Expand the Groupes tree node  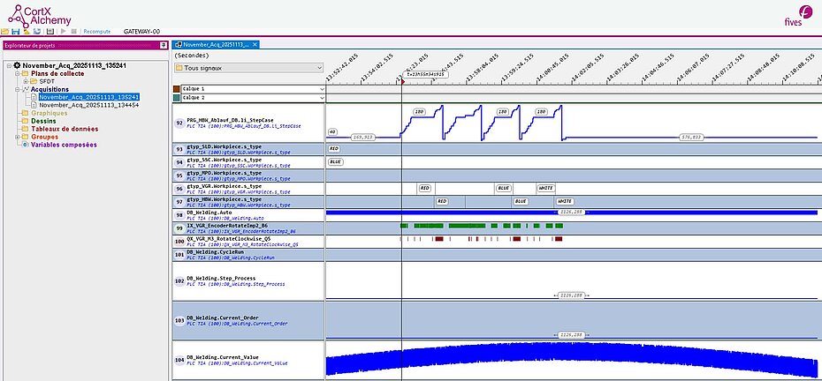15,137
